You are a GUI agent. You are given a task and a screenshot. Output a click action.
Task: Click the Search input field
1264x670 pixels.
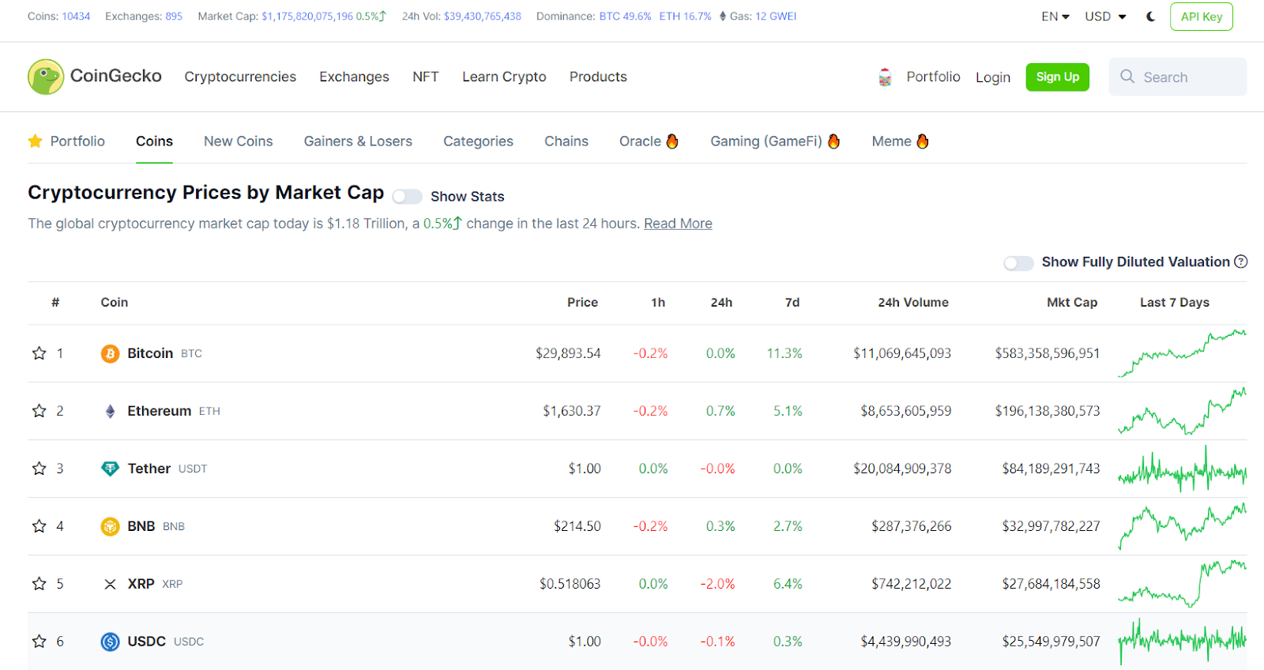click(x=1178, y=77)
